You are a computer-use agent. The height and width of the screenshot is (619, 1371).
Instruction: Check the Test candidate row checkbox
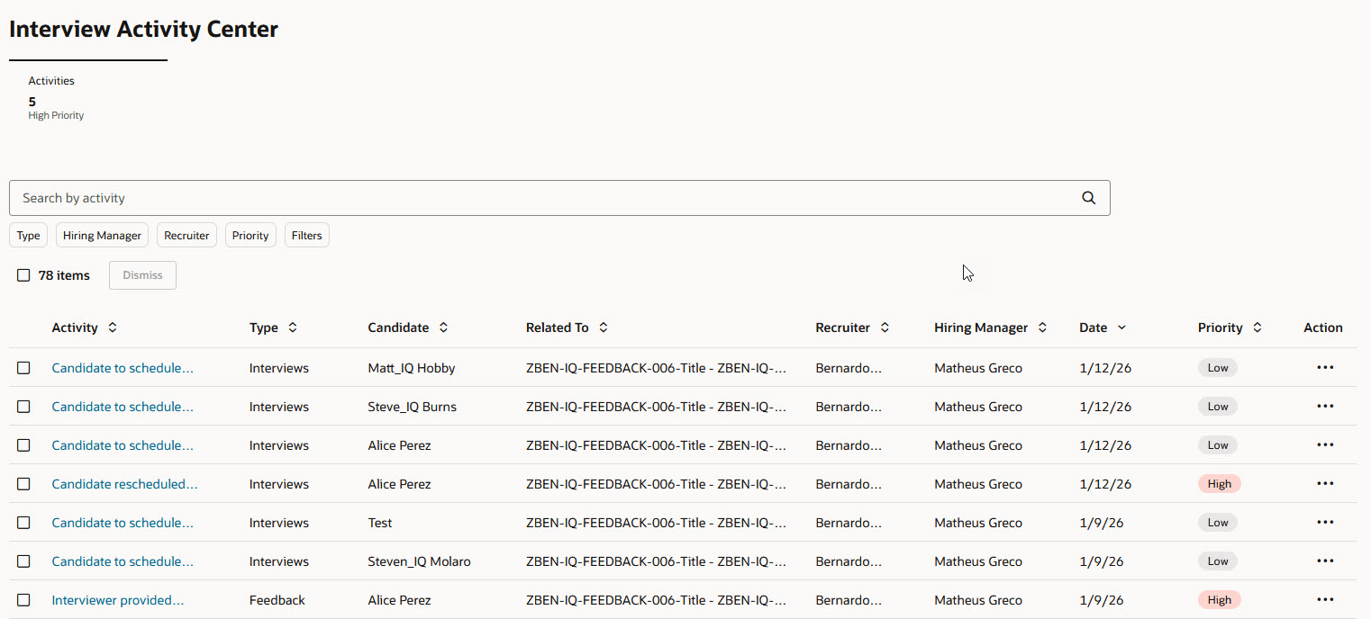click(x=23, y=523)
